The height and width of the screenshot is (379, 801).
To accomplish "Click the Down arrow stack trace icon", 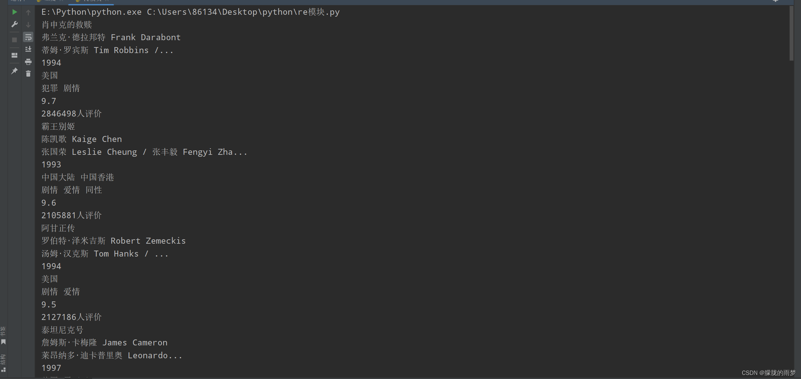I will tap(28, 24).
